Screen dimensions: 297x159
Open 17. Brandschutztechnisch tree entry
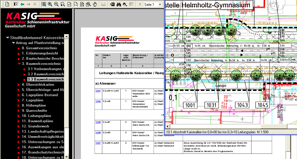(43, 152)
